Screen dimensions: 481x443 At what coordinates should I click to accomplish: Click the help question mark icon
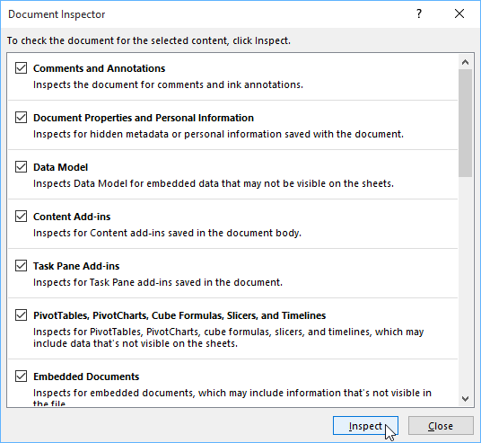coord(419,13)
